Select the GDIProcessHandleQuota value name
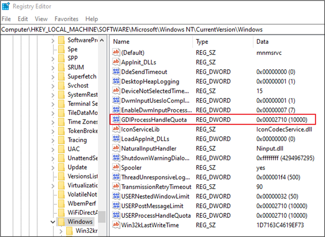325x237 pixels. [x=154, y=120]
